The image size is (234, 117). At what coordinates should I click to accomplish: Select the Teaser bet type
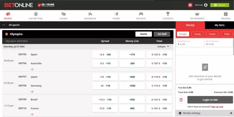(x=212, y=34)
